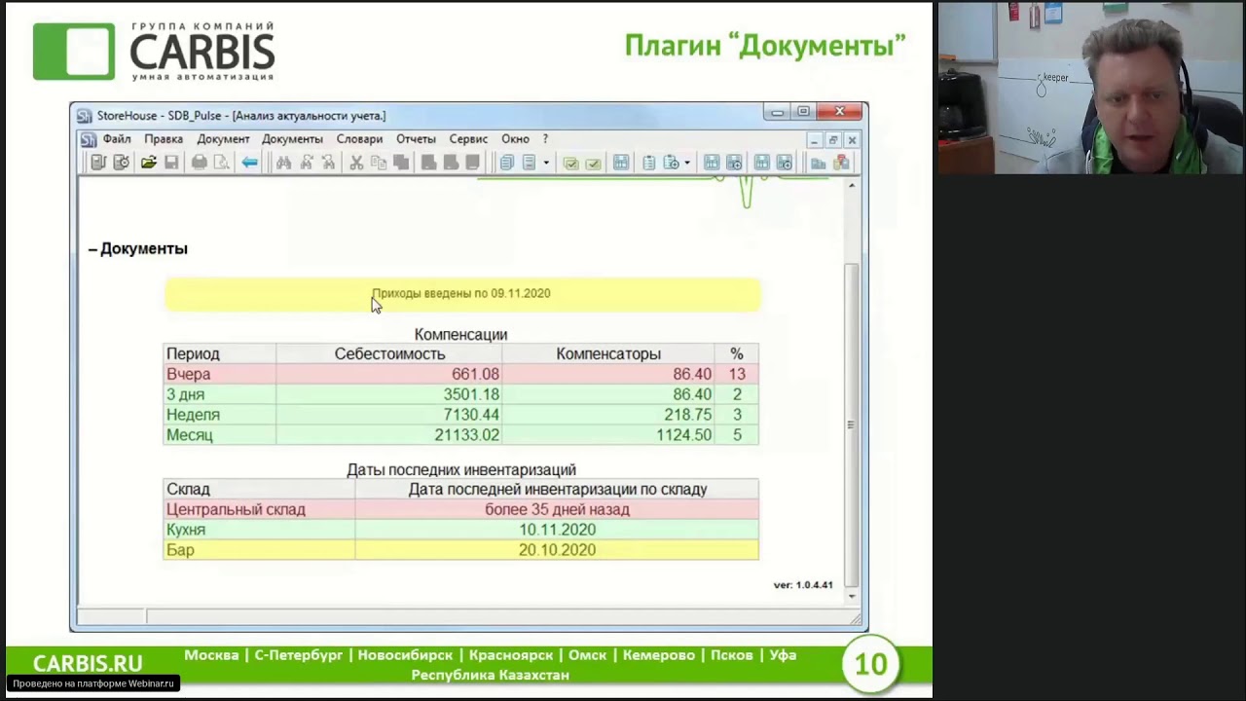Click the first green checkmark toolbar icon
The height and width of the screenshot is (701, 1246).
(570, 163)
